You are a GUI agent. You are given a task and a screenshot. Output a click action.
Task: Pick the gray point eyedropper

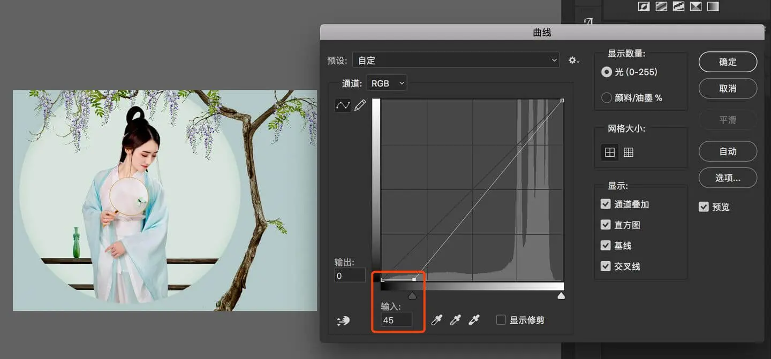(456, 320)
